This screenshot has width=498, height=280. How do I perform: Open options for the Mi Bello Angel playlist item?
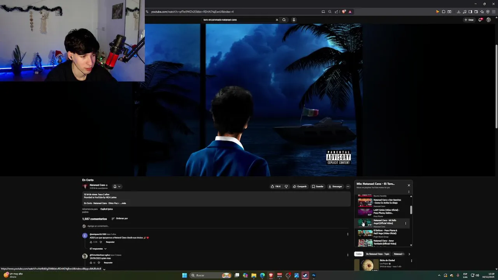click(x=405, y=223)
